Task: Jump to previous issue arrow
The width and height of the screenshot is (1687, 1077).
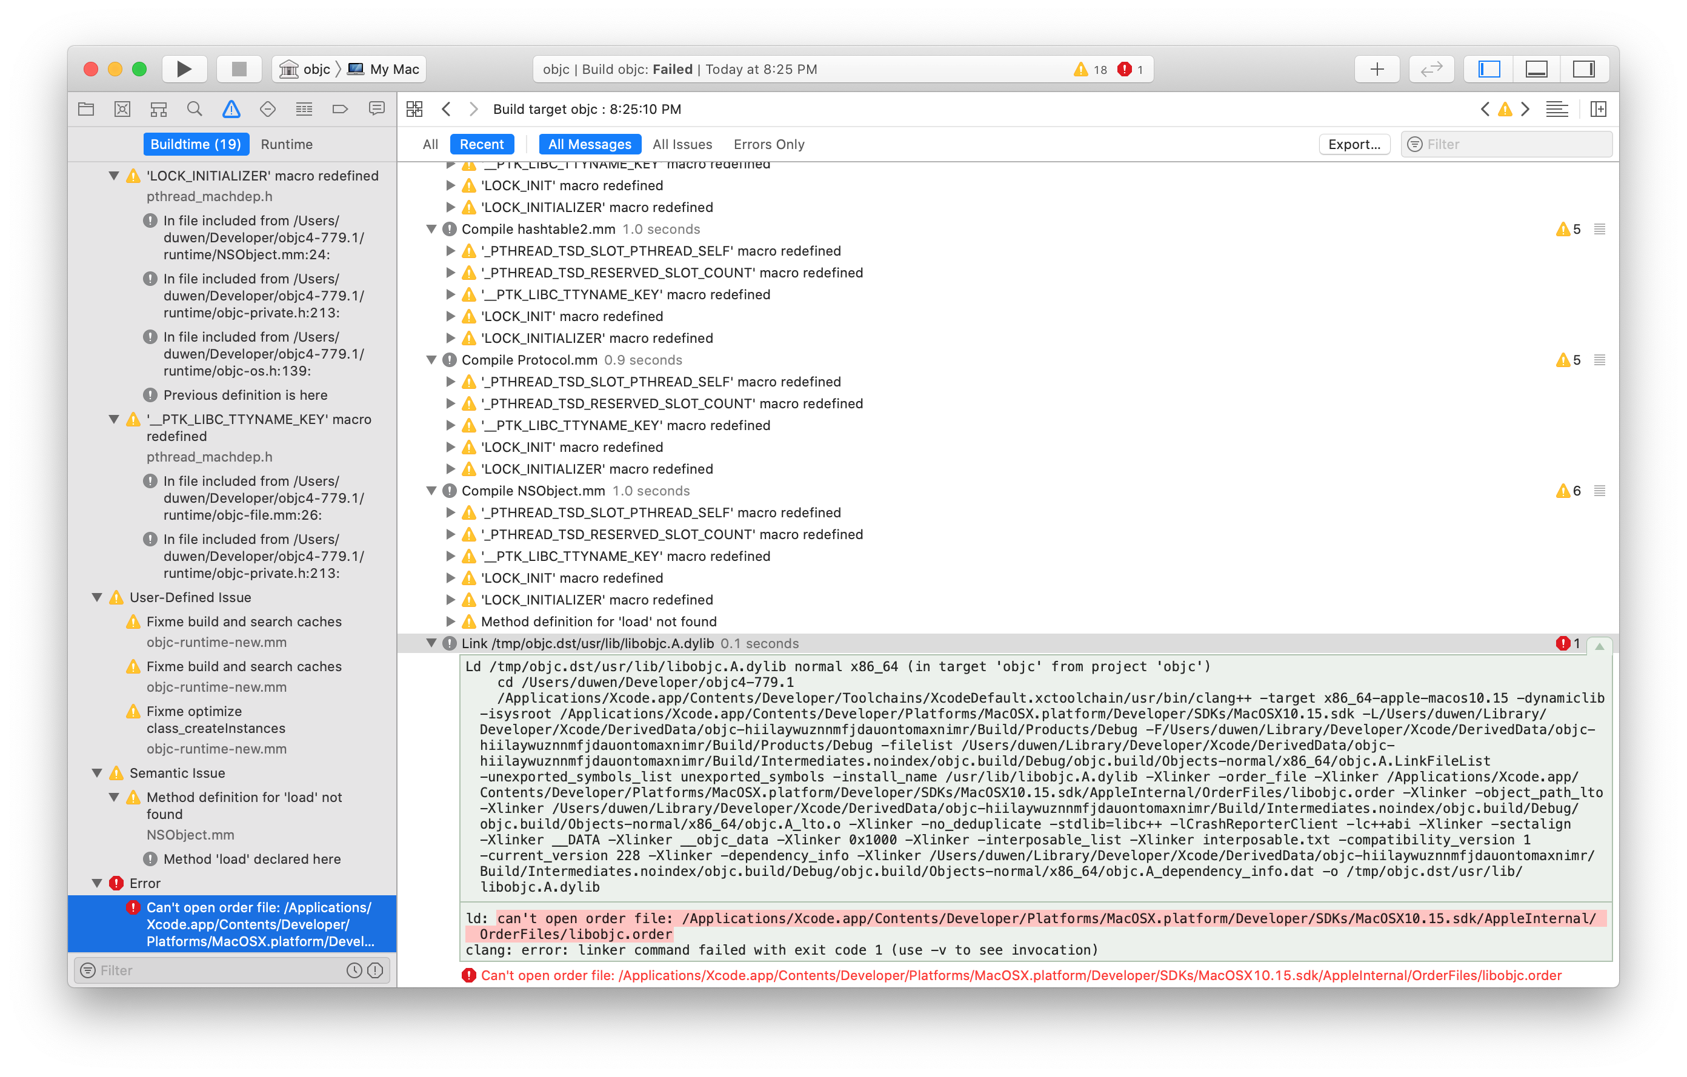Action: tap(1485, 108)
